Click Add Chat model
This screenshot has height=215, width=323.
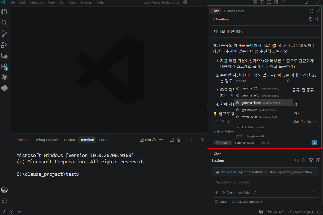(263, 127)
